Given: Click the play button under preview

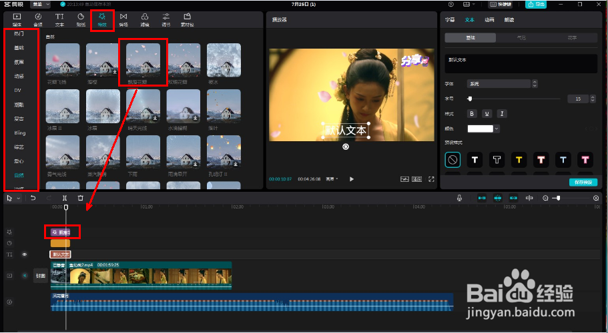Looking at the screenshot, I should [x=351, y=179].
